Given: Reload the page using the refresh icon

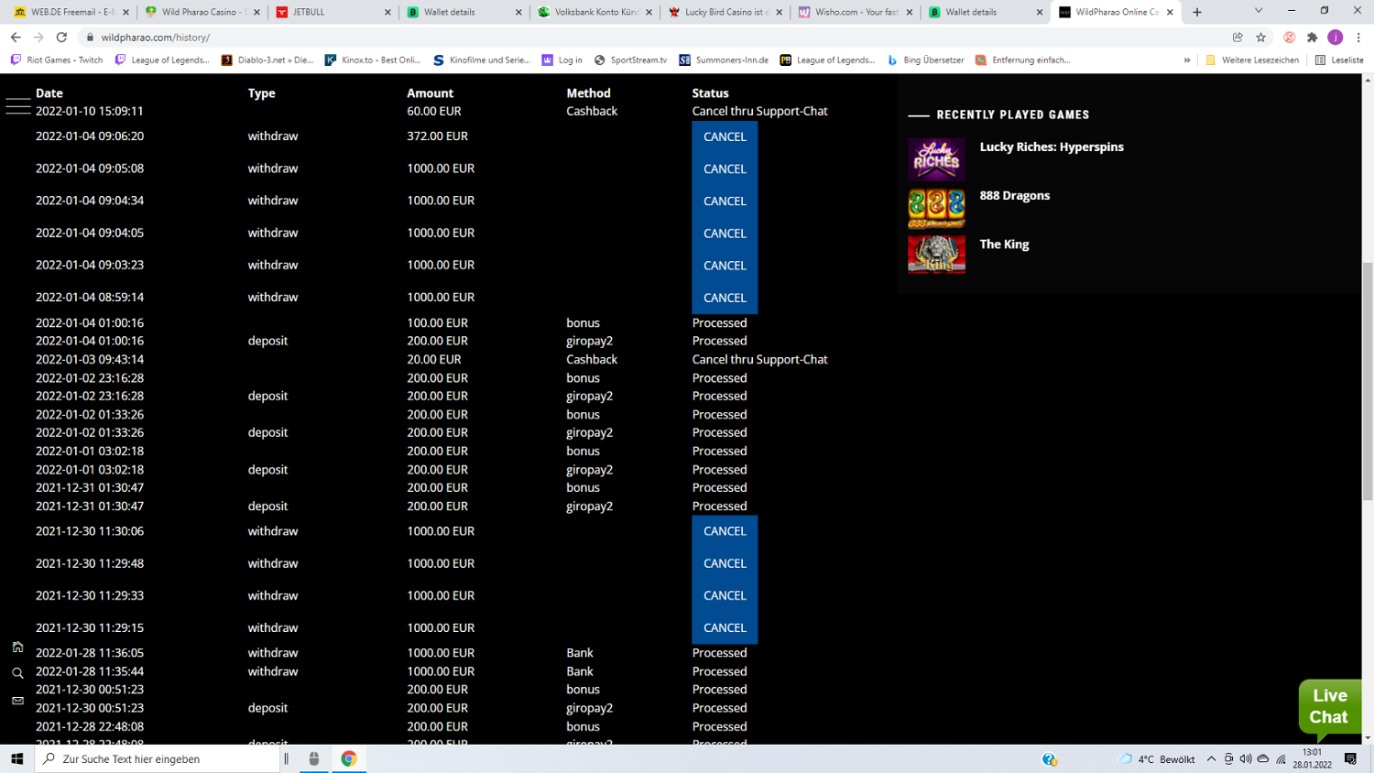Looking at the screenshot, I should point(61,38).
